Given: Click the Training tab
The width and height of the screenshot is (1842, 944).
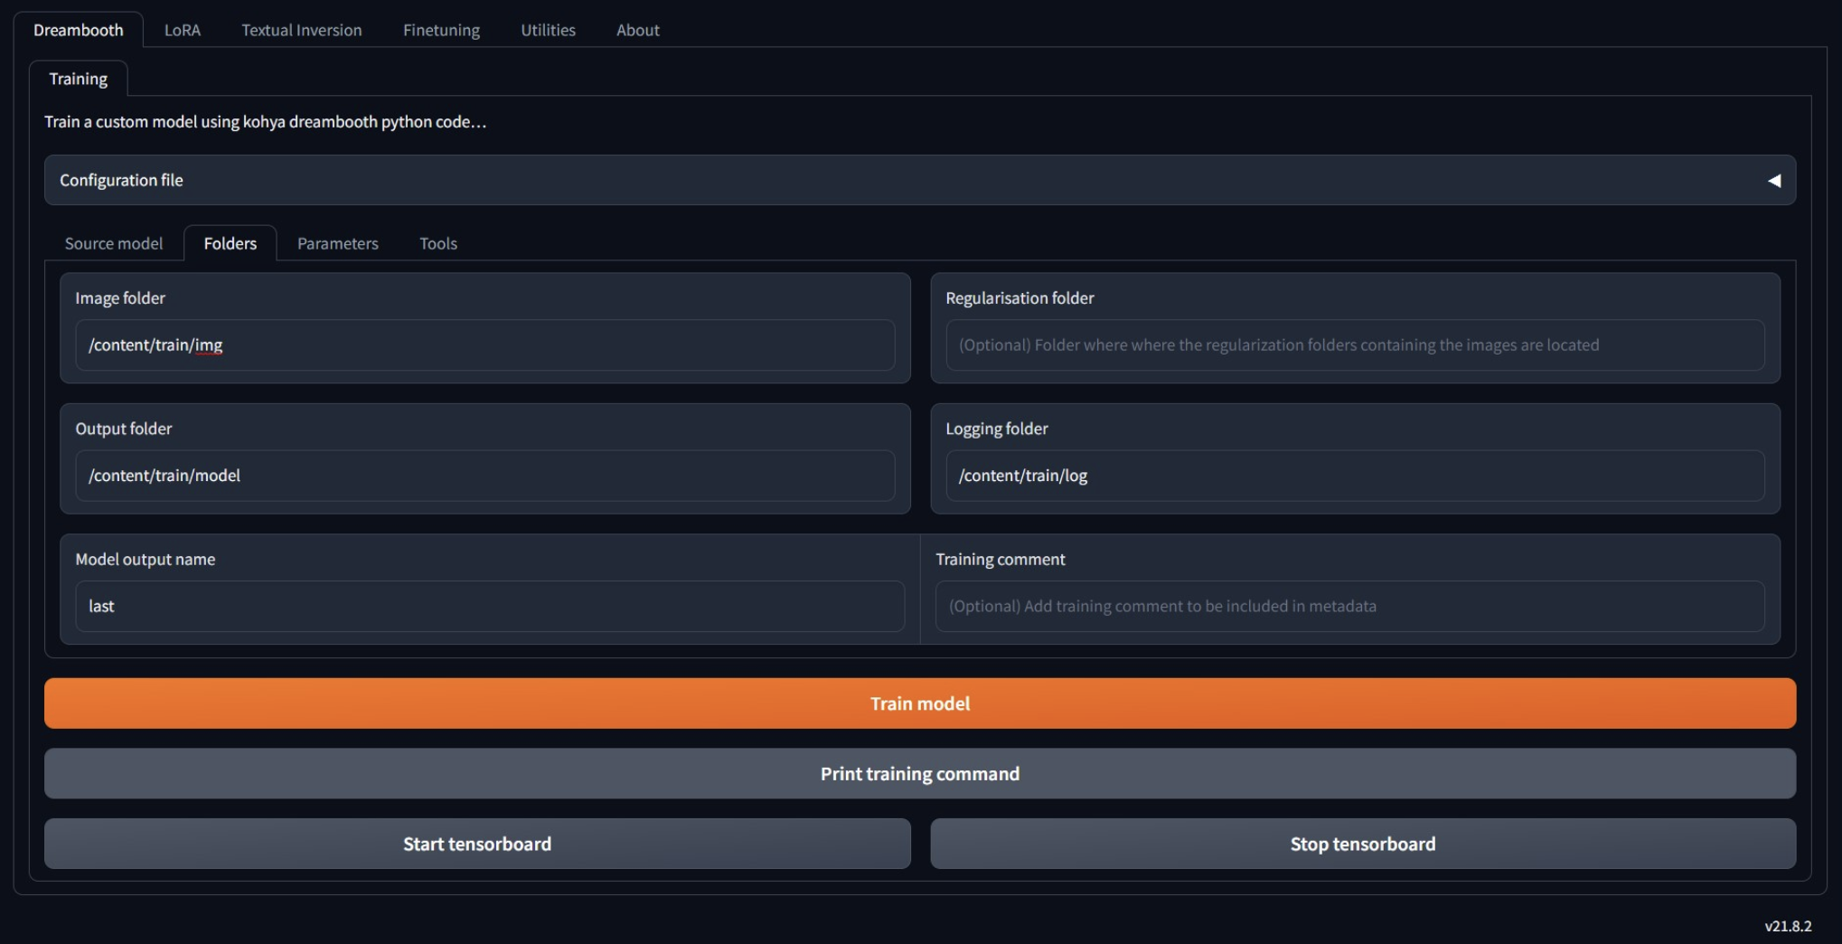Looking at the screenshot, I should [78, 79].
